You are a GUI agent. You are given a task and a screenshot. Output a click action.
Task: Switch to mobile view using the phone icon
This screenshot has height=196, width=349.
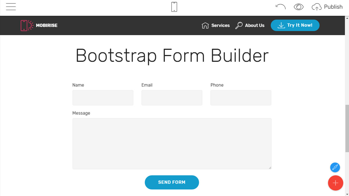[174, 7]
